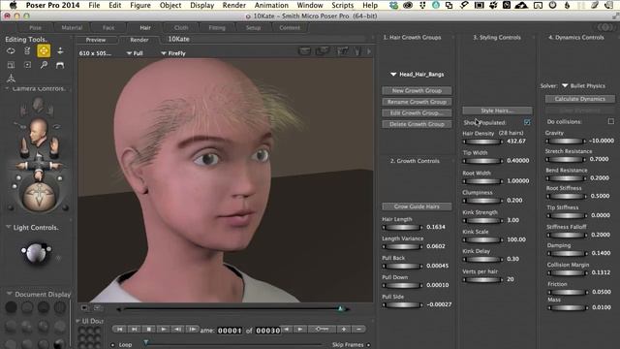The image size is (620, 349).
Task: Click Delete Growth Group button
Action: click(x=417, y=124)
